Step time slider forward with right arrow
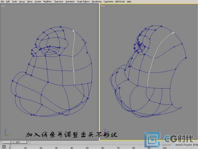 [28, 142]
